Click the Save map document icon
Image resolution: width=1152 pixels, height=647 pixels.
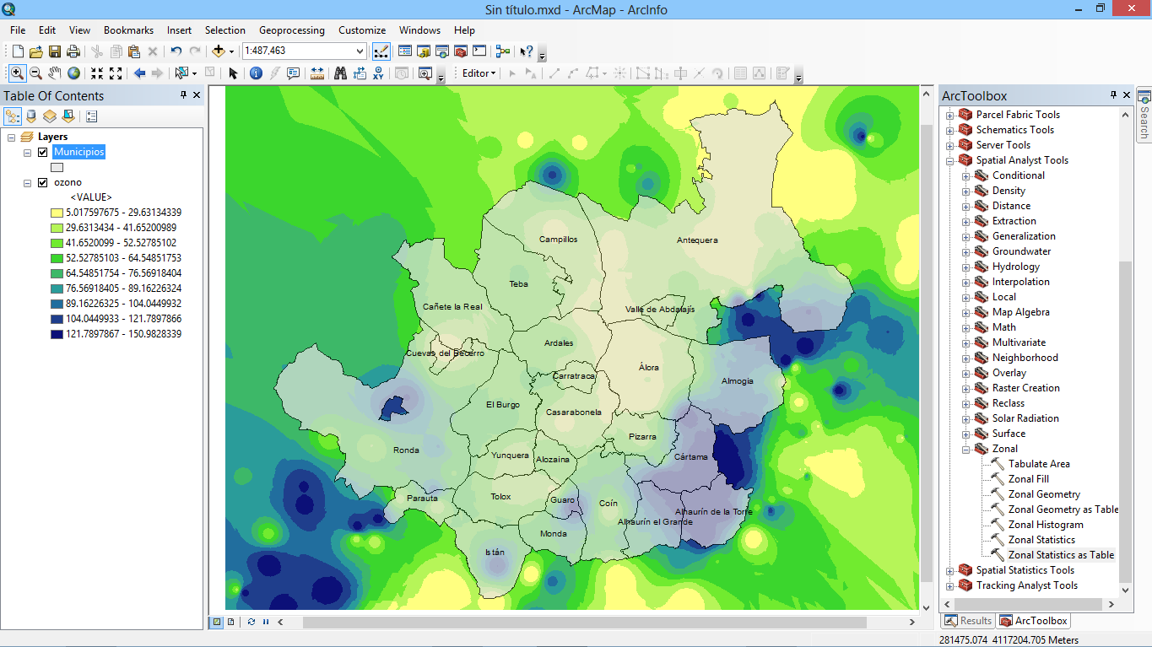pos(55,51)
